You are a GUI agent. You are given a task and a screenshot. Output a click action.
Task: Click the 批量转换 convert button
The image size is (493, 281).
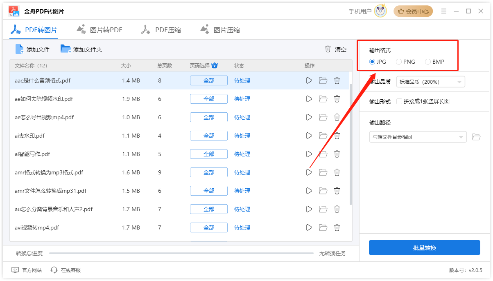(424, 248)
